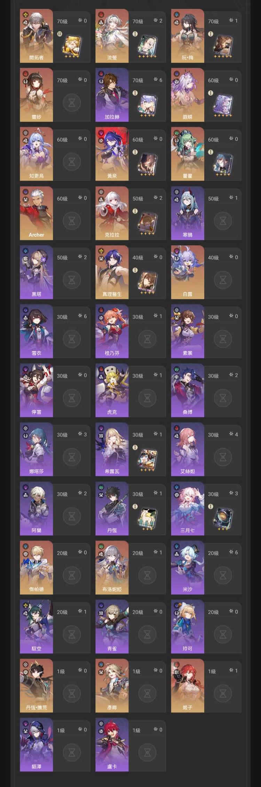
Task: Click the empty light cone slot next to 靈砂
Action: [x=72, y=103]
